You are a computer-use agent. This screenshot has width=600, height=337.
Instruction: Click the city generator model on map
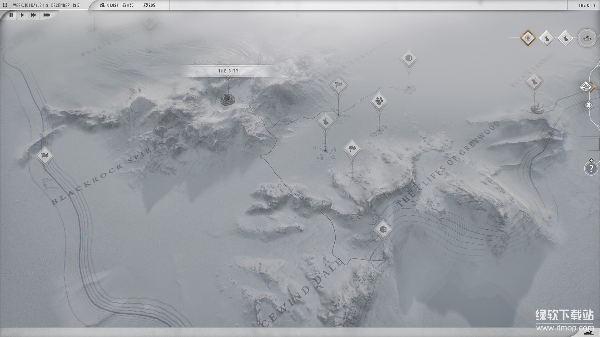(227, 100)
